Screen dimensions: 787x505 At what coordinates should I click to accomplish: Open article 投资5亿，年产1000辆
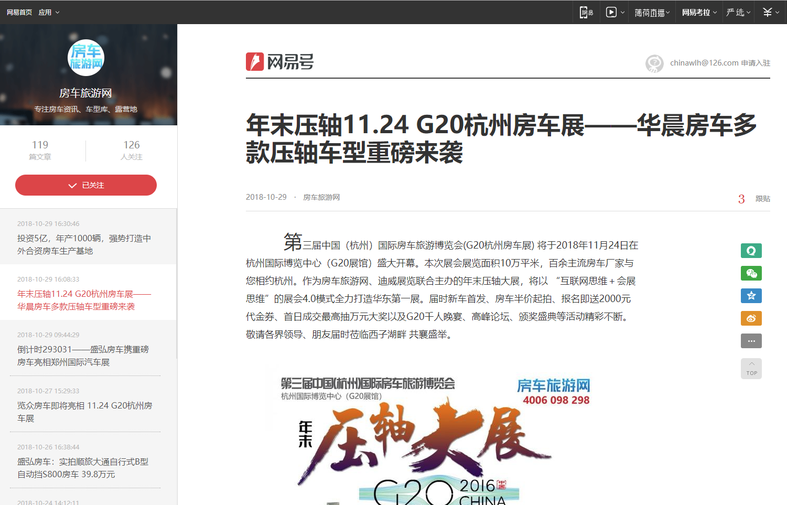(x=84, y=244)
